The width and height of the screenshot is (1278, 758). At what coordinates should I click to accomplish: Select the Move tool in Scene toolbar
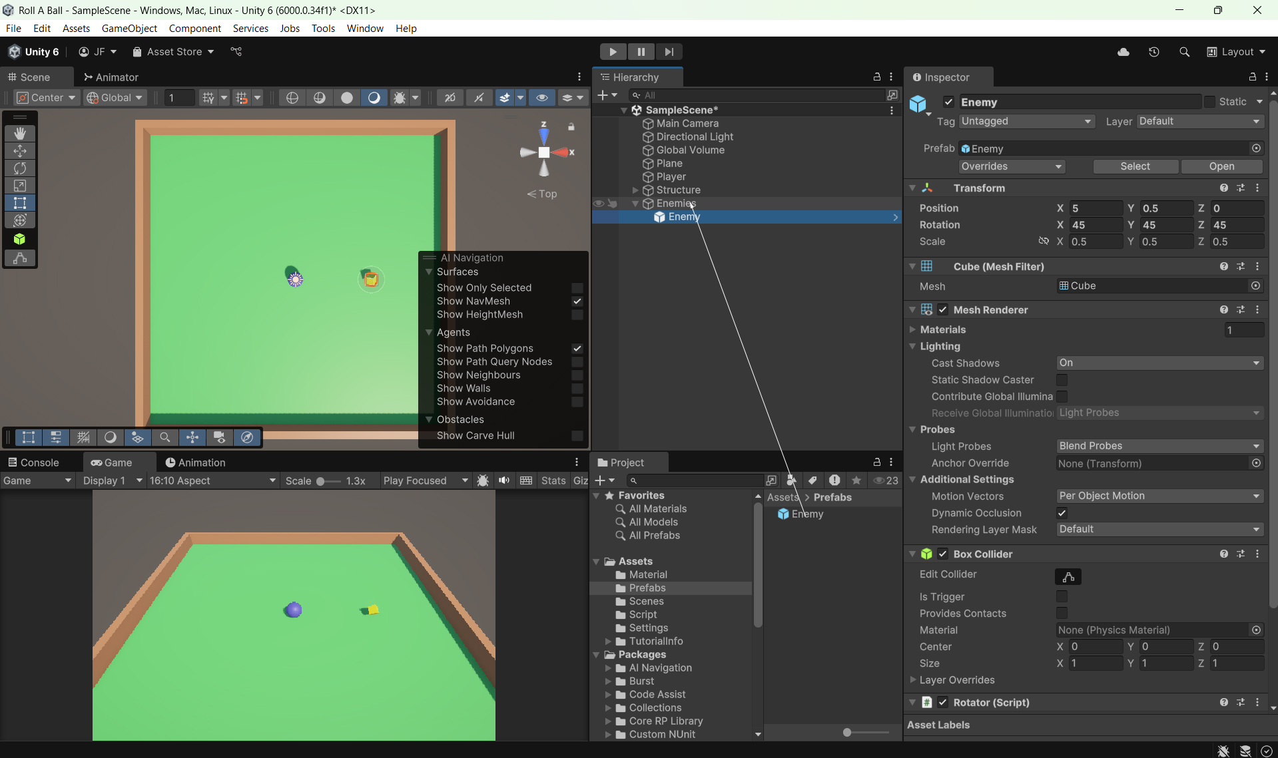[20, 151]
